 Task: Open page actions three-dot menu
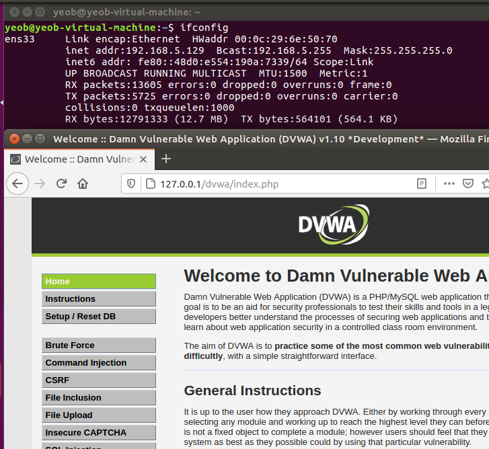(449, 183)
